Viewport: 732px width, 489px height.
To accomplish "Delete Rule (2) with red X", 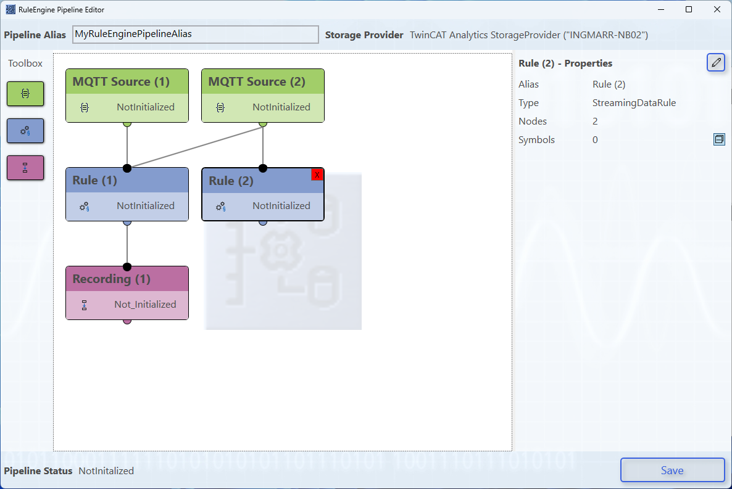I will coord(317,175).
